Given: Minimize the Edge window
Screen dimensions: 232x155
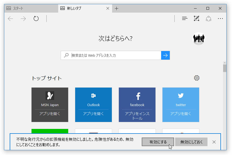Looking at the screenshot, I should click(195, 8).
